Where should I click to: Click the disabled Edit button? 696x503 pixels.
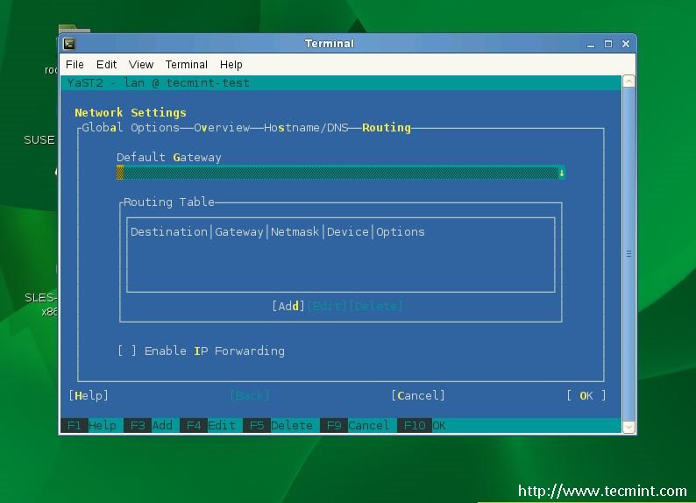tap(327, 306)
